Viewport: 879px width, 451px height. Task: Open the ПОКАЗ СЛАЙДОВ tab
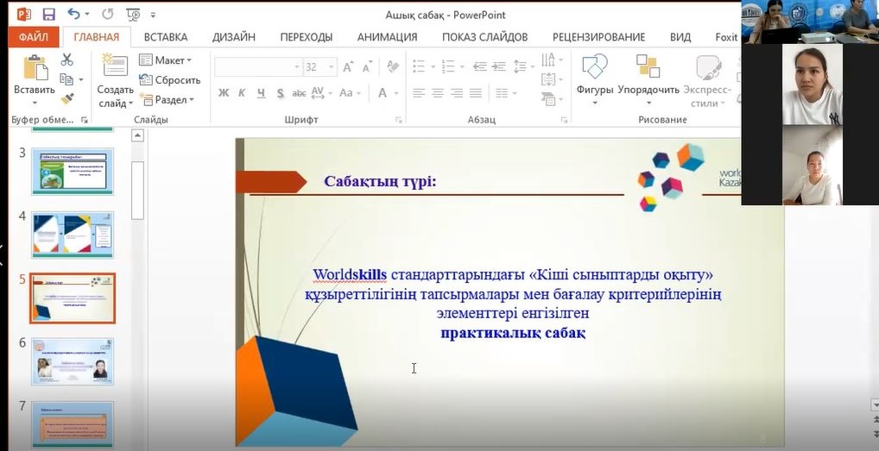coord(484,37)
